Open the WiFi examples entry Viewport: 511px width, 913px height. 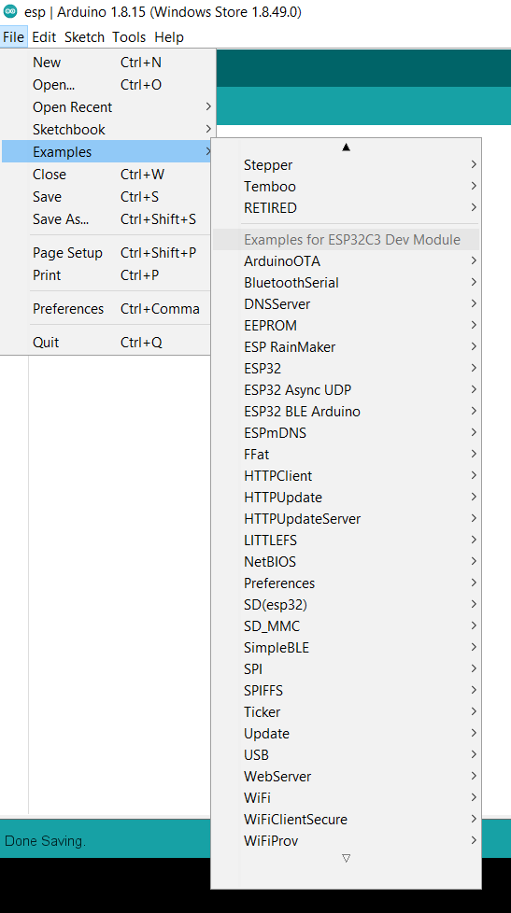point(346,798)
